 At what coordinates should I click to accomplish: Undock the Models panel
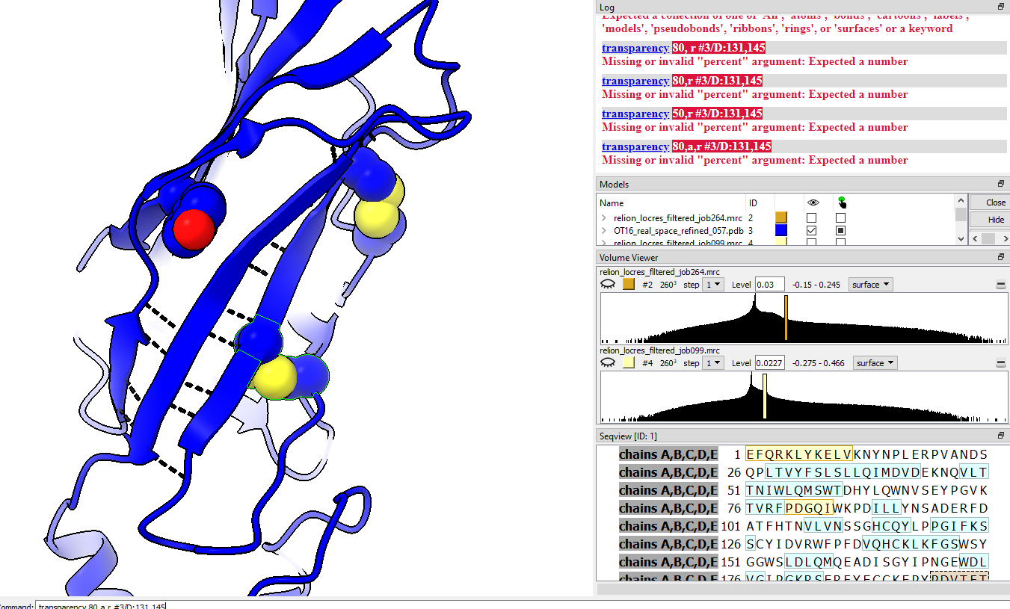[1001, 184]
